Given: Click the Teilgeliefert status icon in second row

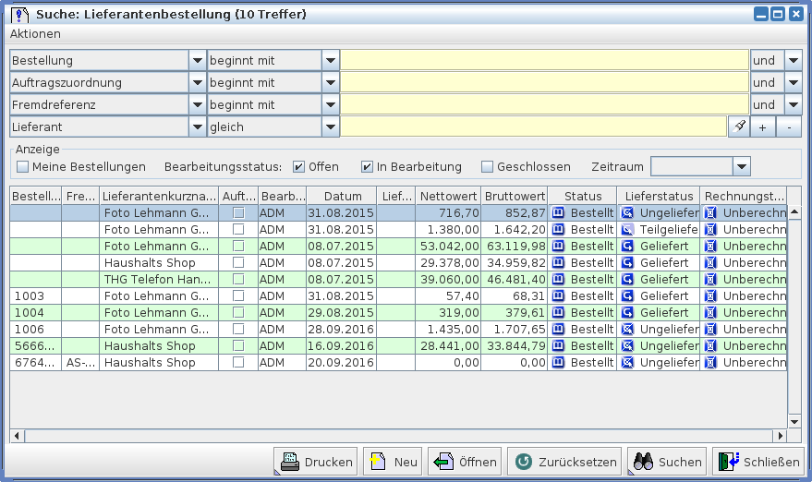Looking at the screenshot, I should click(628, 229).
